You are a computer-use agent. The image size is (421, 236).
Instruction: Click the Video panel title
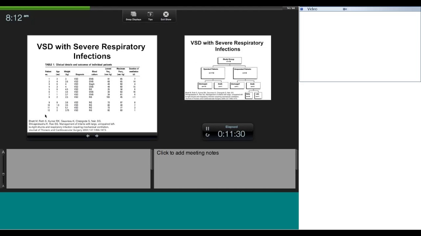click(312, 9)
